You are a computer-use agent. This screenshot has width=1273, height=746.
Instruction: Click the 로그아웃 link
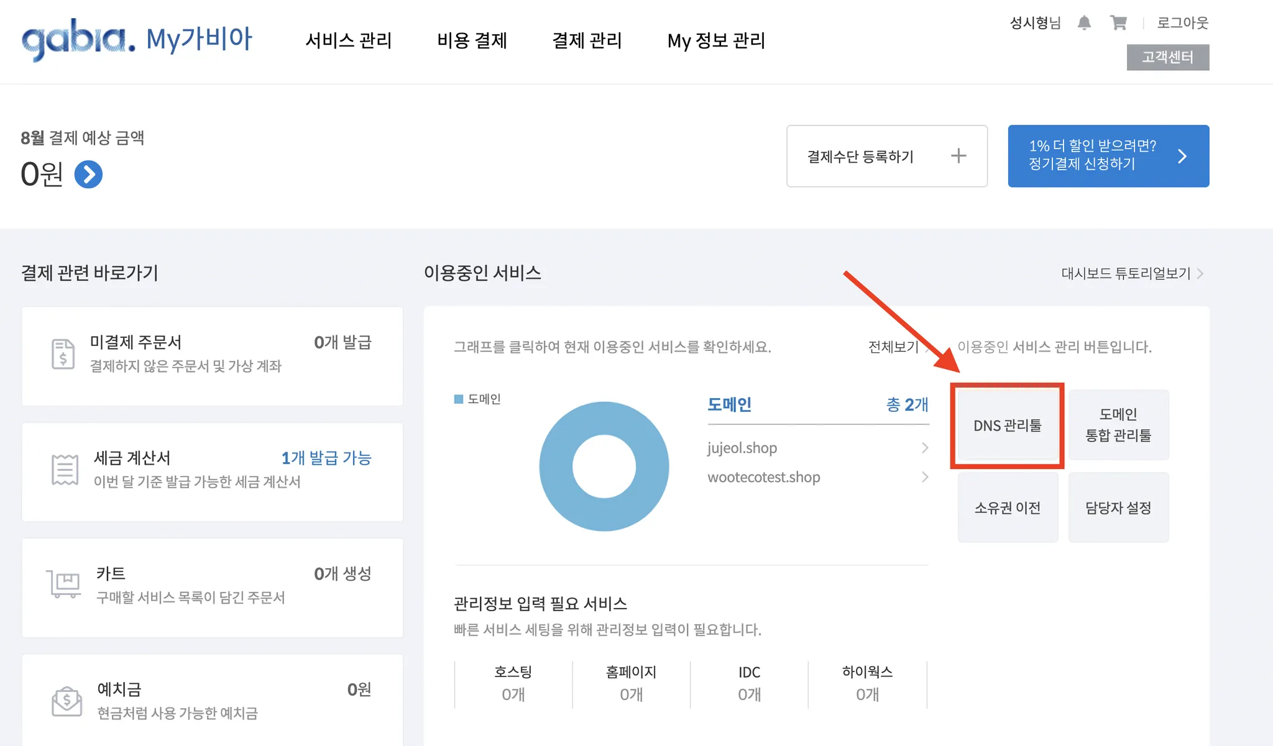1182,23
